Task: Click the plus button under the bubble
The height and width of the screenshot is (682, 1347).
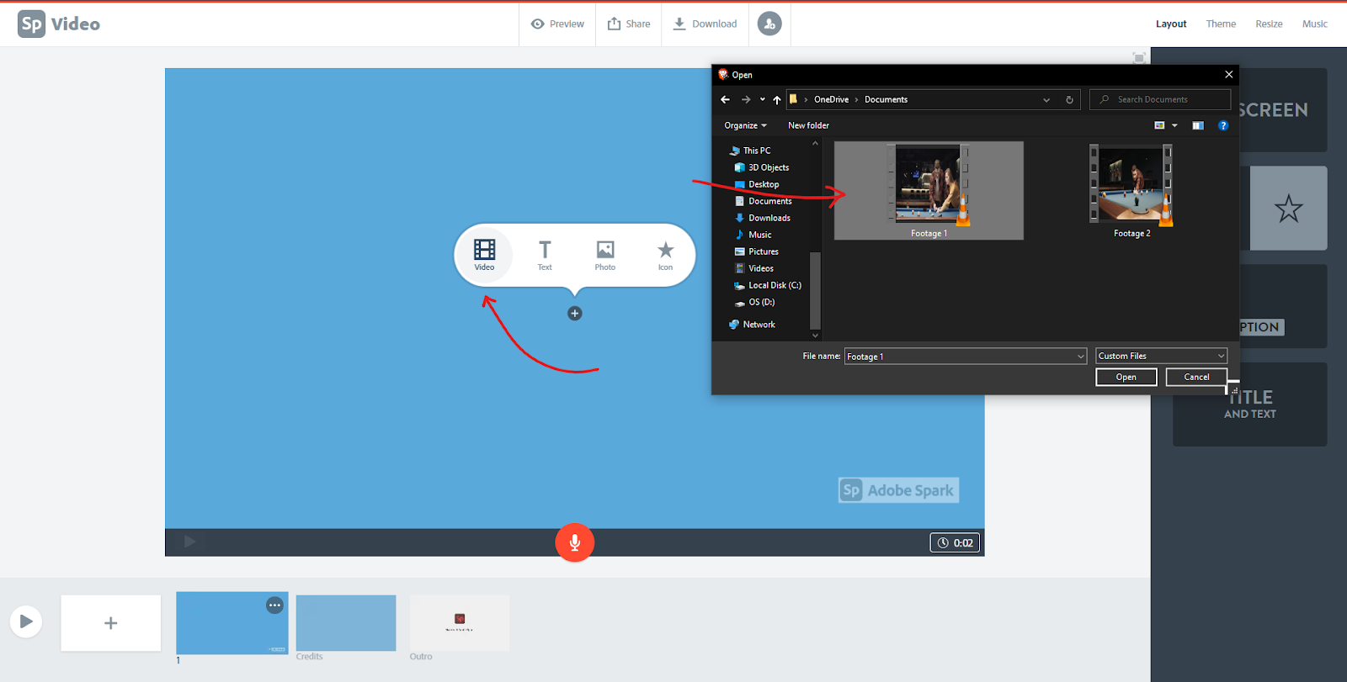Action: [x=575, y=314]
